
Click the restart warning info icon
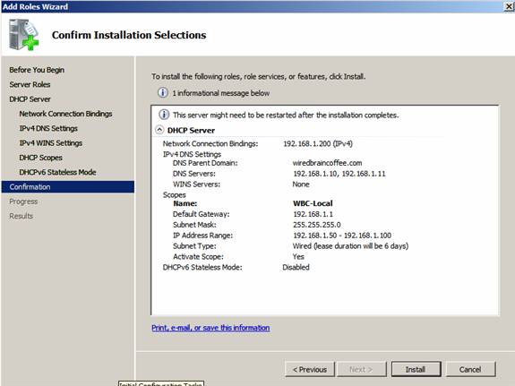click(x=164, y=115)
